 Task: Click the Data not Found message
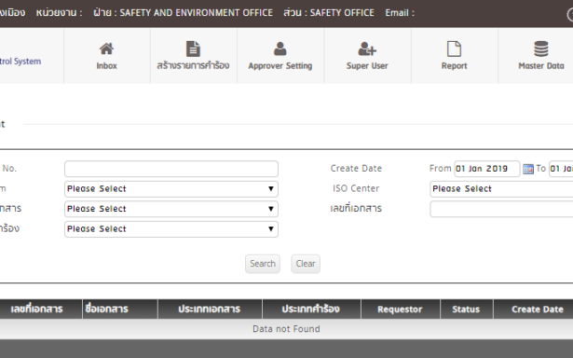(286, 329)
